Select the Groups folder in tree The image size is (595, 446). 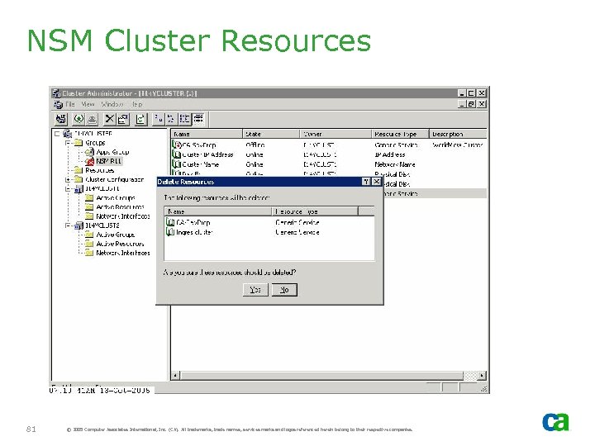point(95,143)
